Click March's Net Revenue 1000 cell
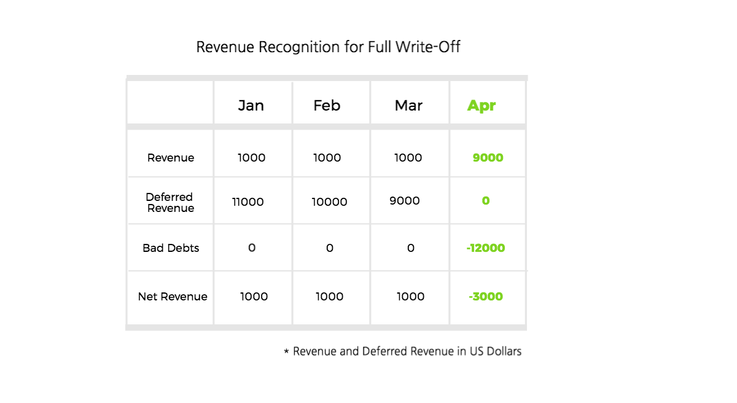This screenshot has width=737, height=403. tap(410, 297)
